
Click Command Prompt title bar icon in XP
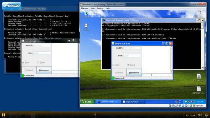[x=104, y=20]
